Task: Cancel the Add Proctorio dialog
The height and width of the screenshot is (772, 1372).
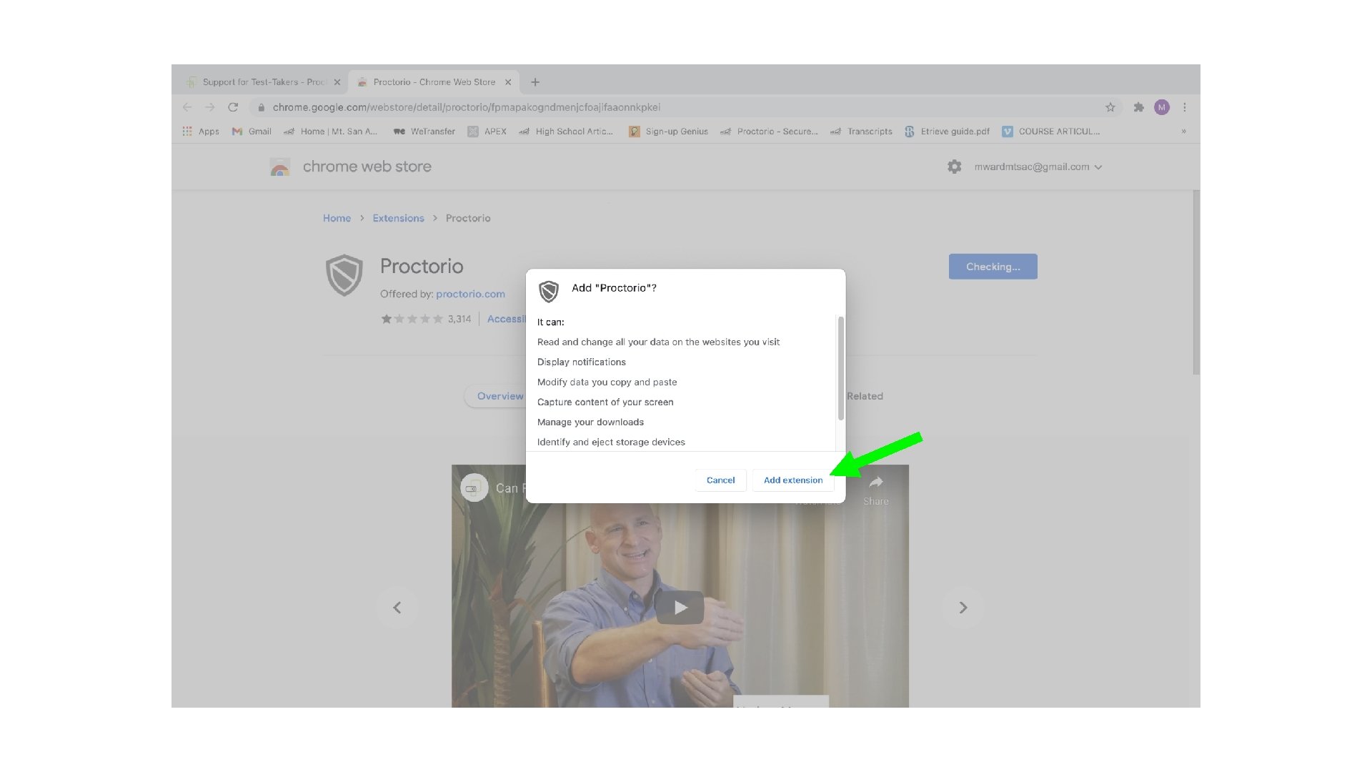Action: tap(720, 480)
